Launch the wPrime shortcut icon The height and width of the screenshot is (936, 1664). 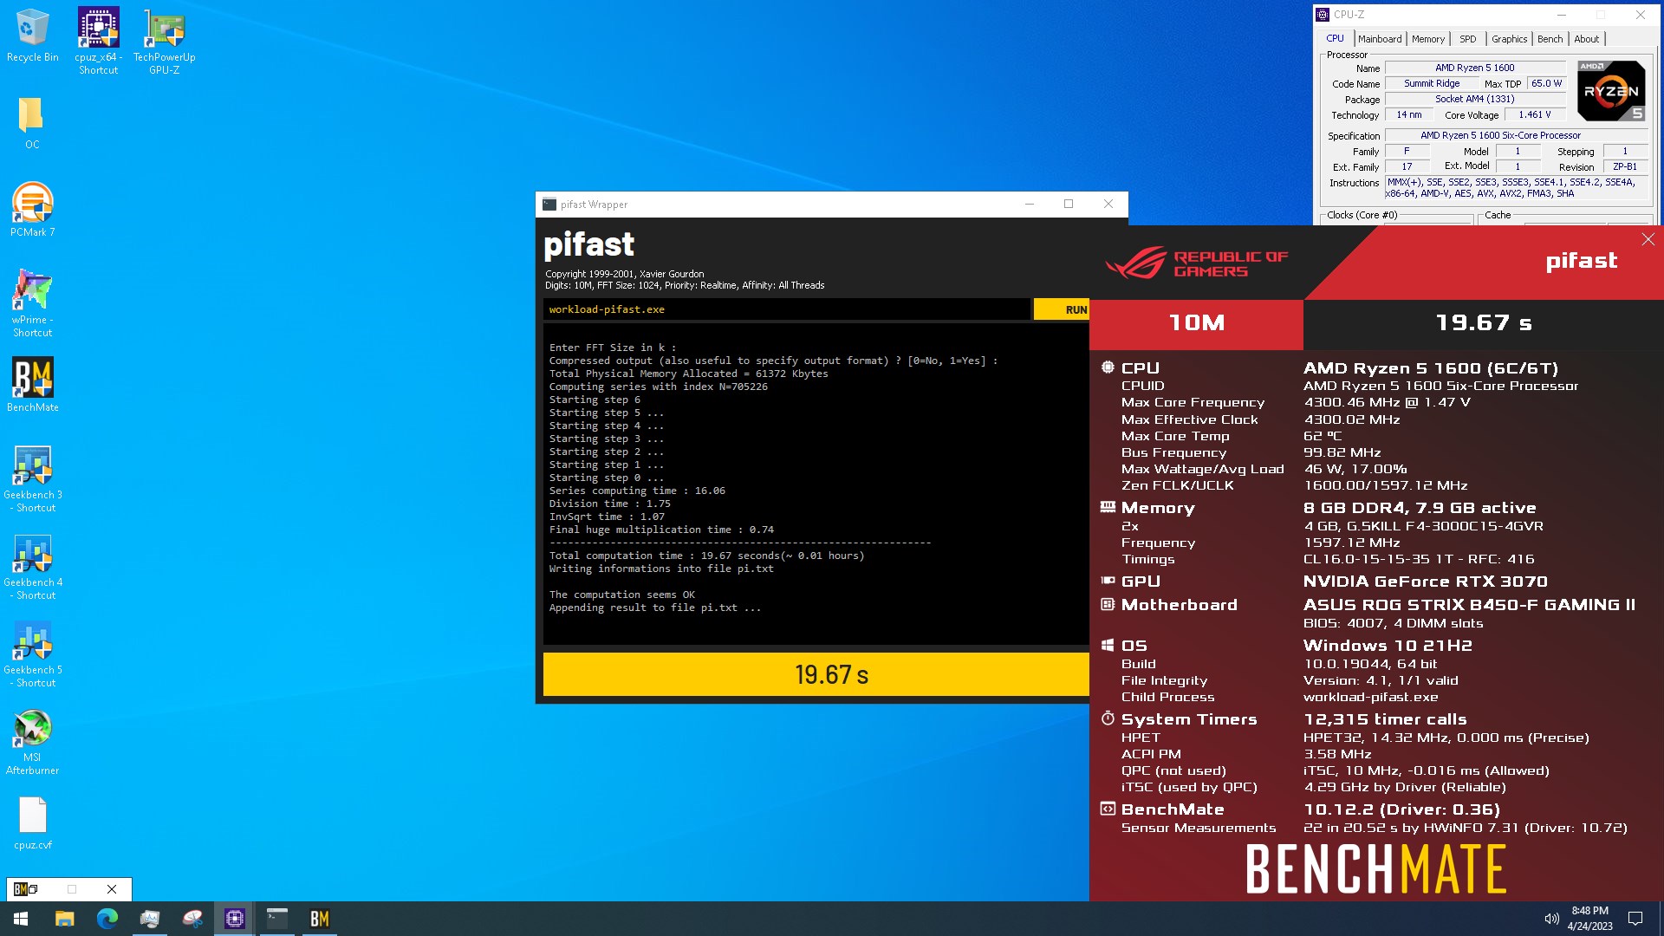tap(32, 302)
